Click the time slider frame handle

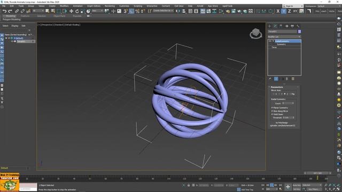coord(317,173)
